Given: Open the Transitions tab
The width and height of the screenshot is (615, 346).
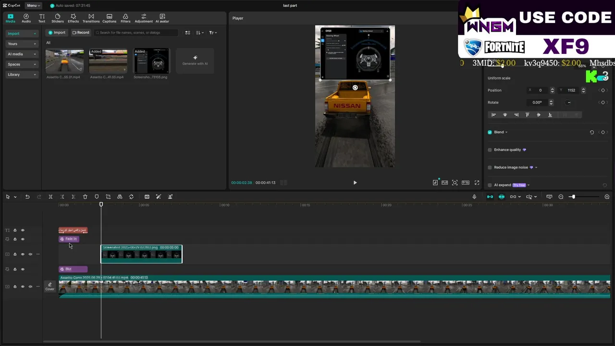Looking at the screenshot, I should tap(91, 18).
